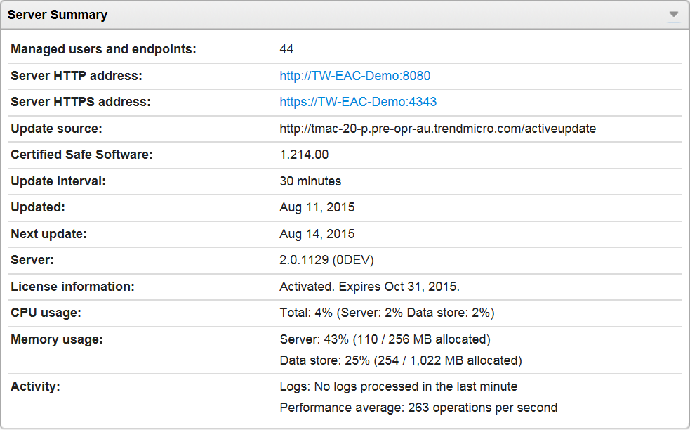The width and height of the screenshot is (690, 430).
Task: Click the server version 2.0.1129 (0DEV)
Action: [326, 260]
